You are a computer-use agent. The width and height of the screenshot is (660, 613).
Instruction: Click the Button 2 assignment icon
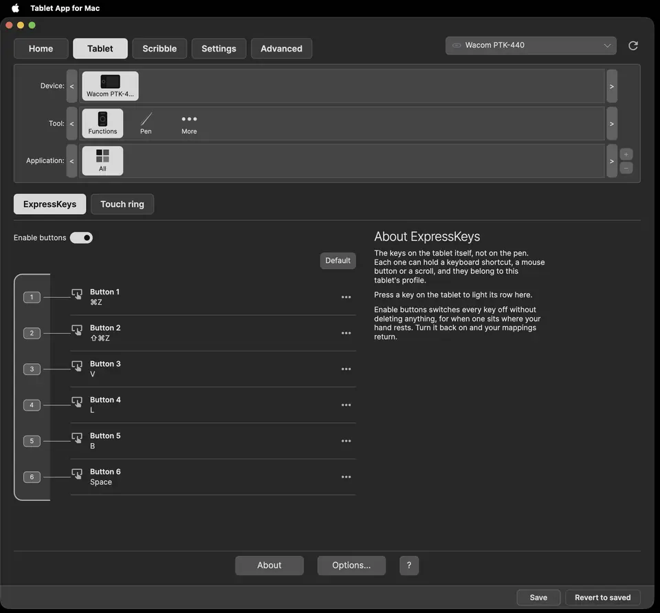coord(77,330)
